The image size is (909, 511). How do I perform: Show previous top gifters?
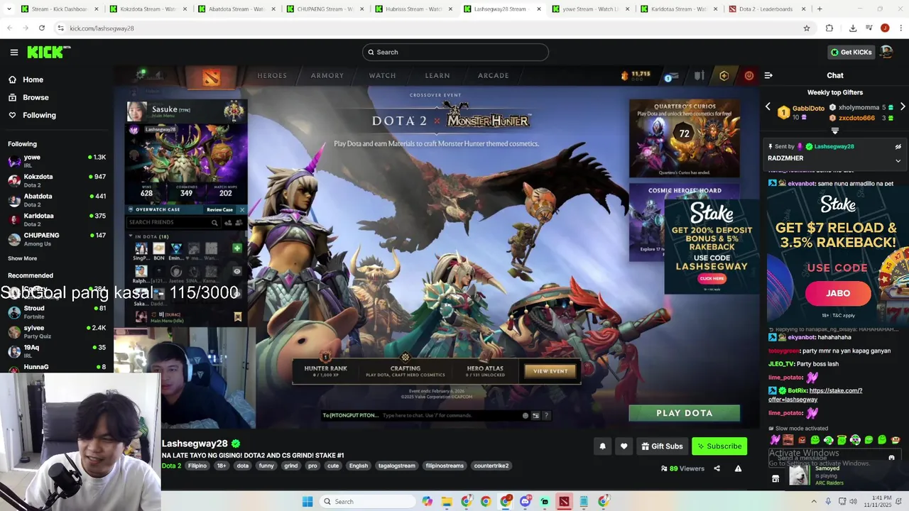(768, 107)
